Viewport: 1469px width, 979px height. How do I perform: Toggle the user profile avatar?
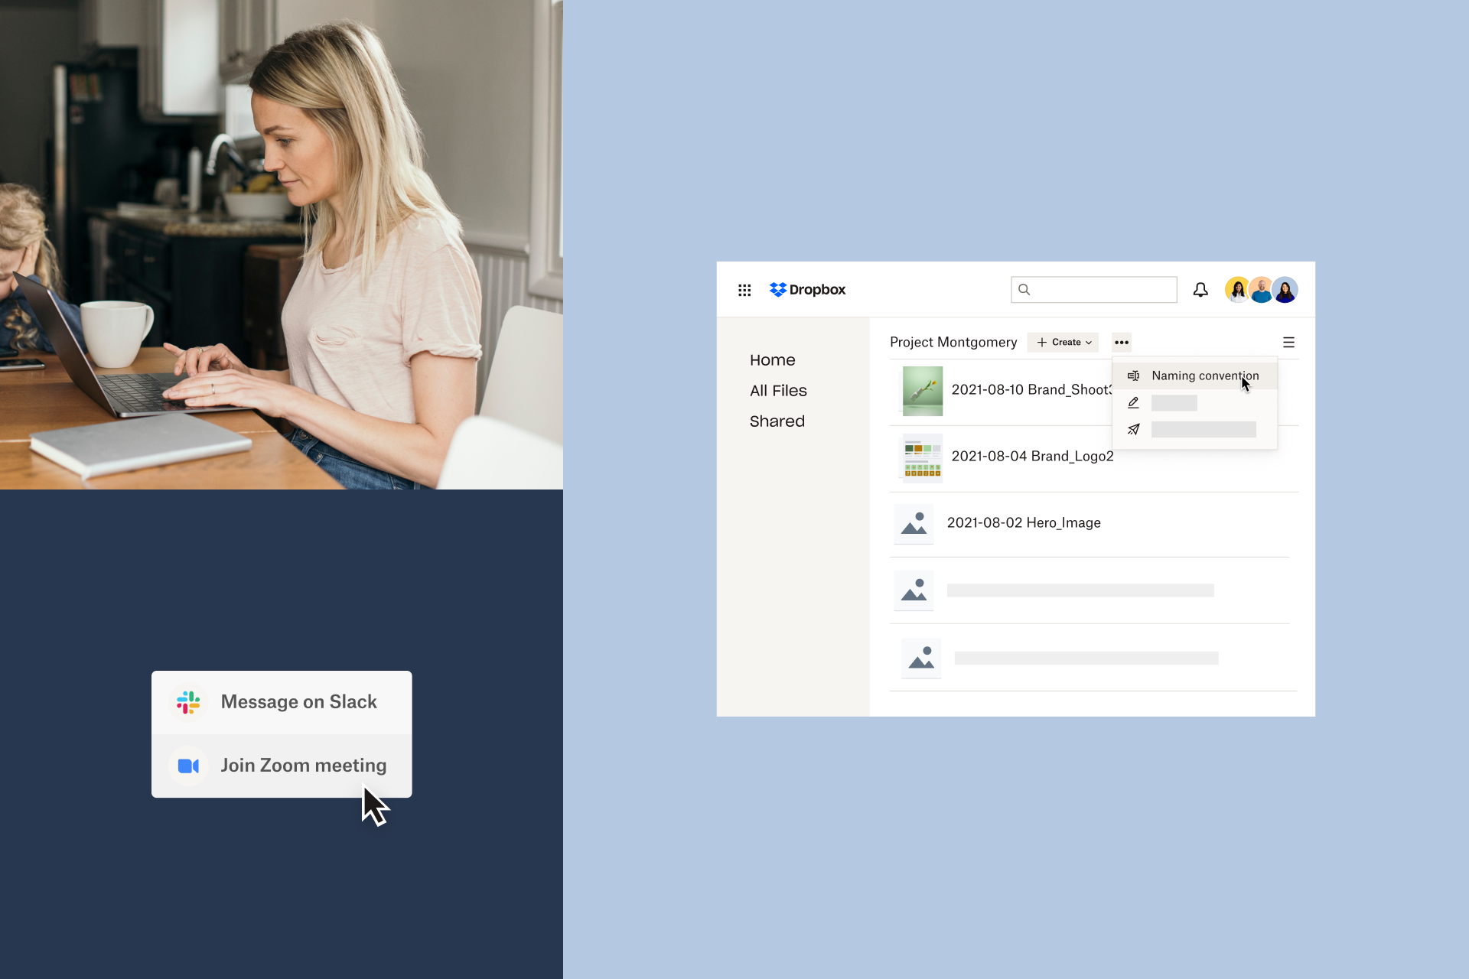(1285, 288)
